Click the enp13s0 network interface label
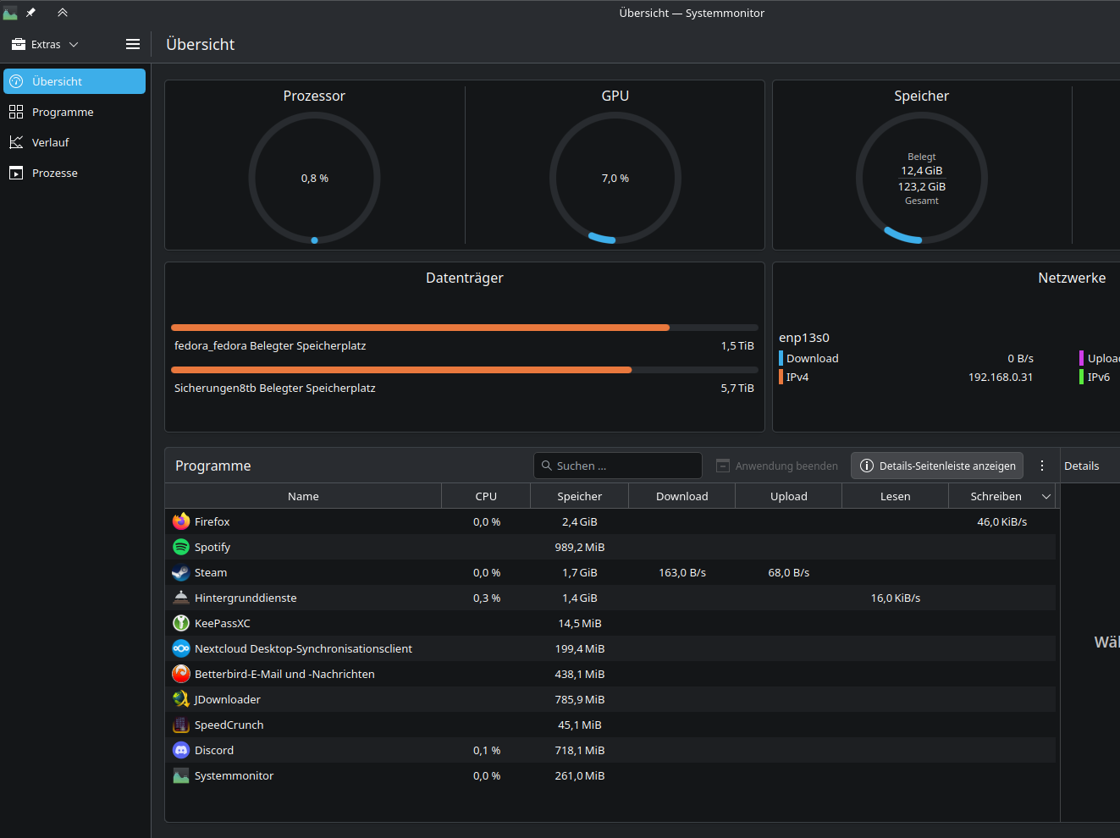The height and width of the screenshot is (838, 1120). (804, 338)
